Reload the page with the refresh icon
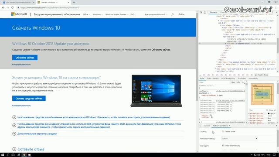 [12, 8]
